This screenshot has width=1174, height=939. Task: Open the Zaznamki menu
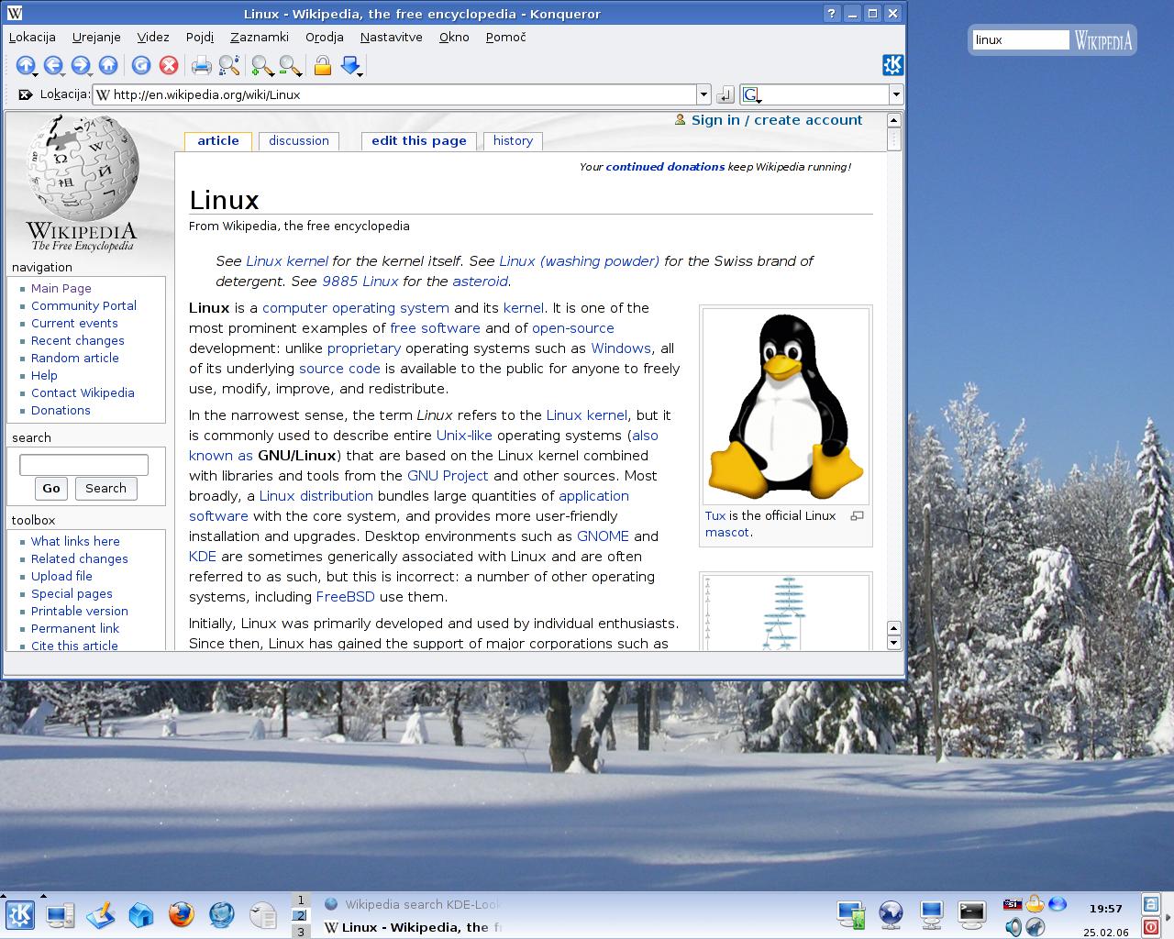pyautogui.click(x=260, y=37)
